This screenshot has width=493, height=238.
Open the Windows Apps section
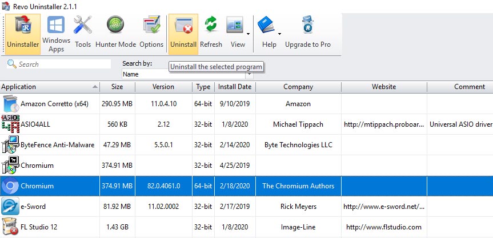click(x=57, y=34)
